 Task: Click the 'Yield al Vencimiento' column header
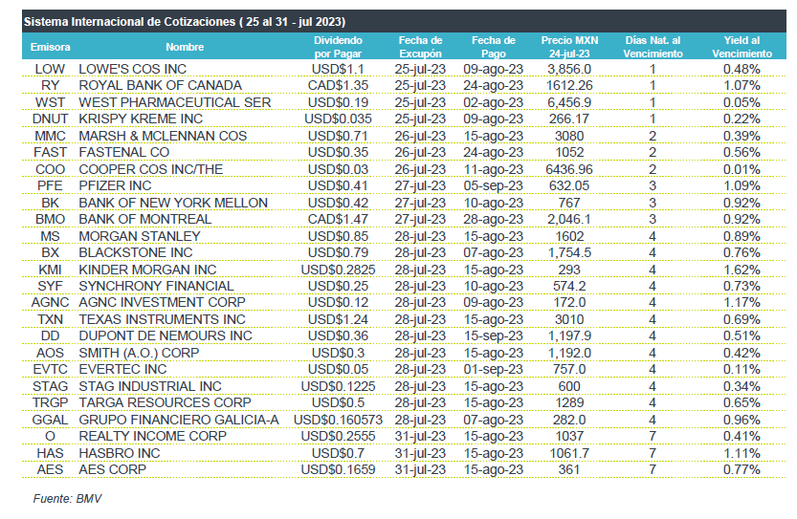[x=742, y=47]
